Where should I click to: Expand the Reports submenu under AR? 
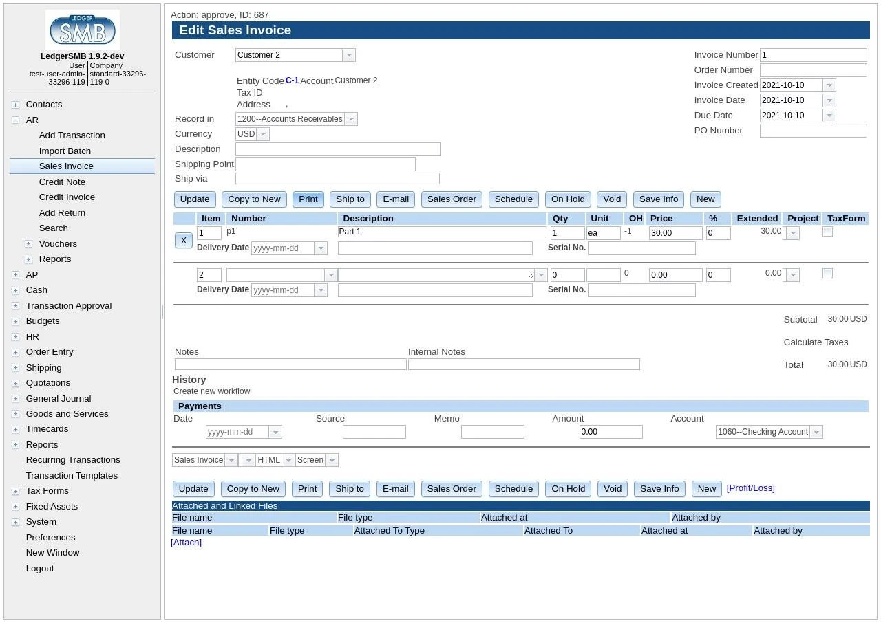(28, 259)
